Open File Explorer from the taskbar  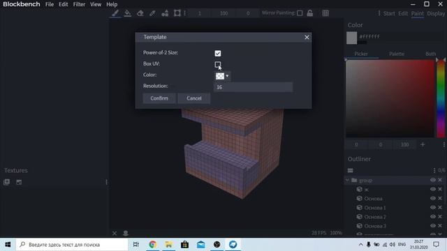[x=169, y=245]
